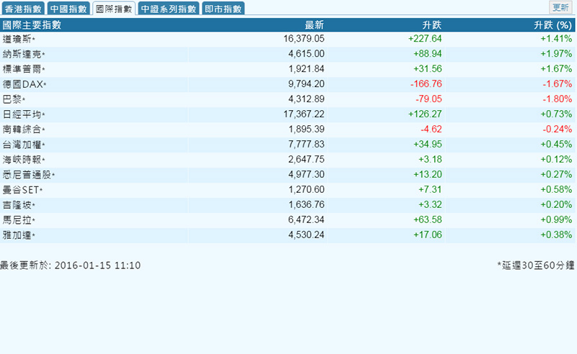The image size is (577, 354).
Task: Click the red change value -79.05
Action: tap(428, 99)
